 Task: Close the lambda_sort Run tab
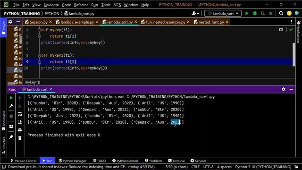[51, 89]
